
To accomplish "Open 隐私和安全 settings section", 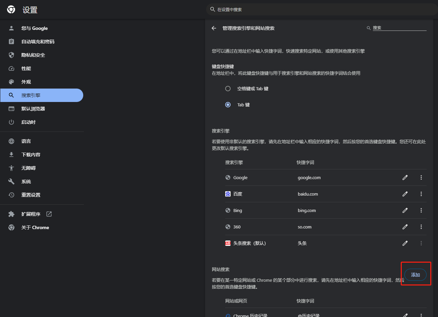I will click(x=33, y=55).
